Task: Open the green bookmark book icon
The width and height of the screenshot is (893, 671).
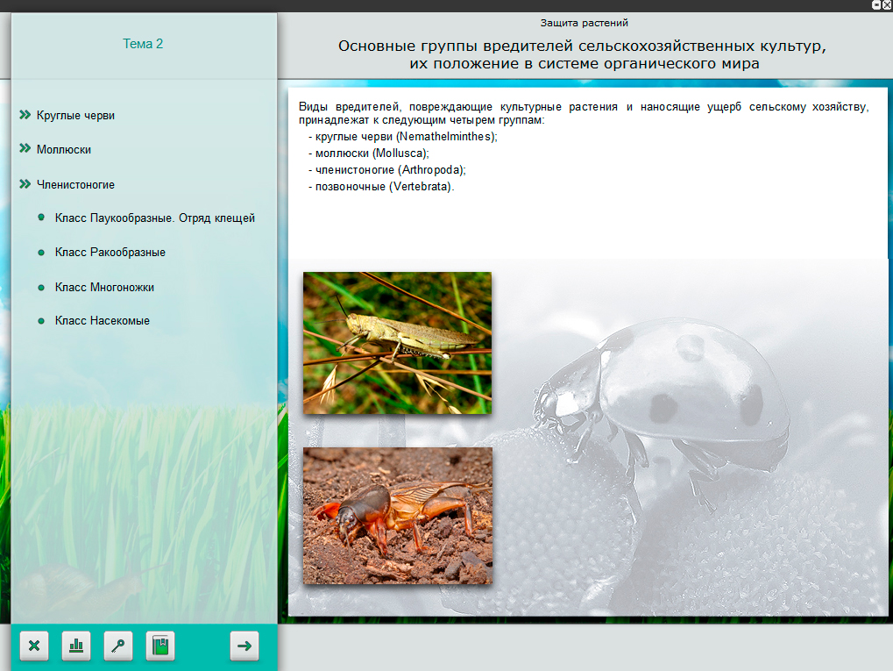Action: 160,646
